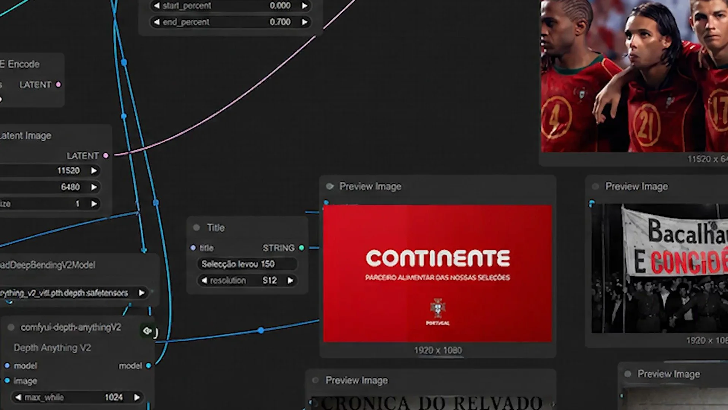The image size is (728, 410).
Task: Increase start_percent with its right arrow
Action: pyautogui.click(x=304, y=6)
